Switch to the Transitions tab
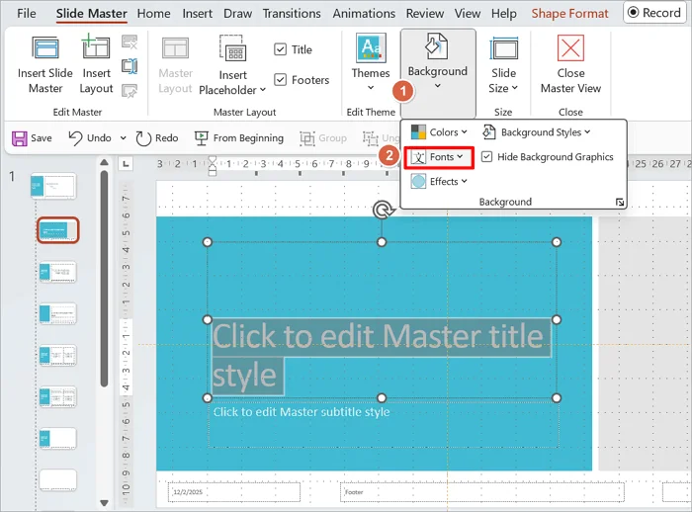 [292, 13]
